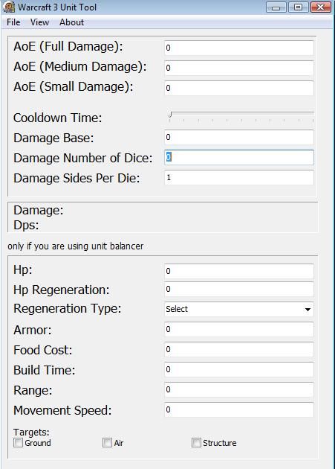Focus the Hp Regeneration text box
This screenshot has width=335, height=469.
[239, 290]
